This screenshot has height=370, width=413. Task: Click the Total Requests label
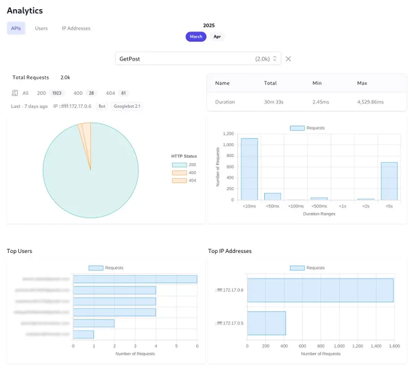pyautogui.click(x=30, y=77)
